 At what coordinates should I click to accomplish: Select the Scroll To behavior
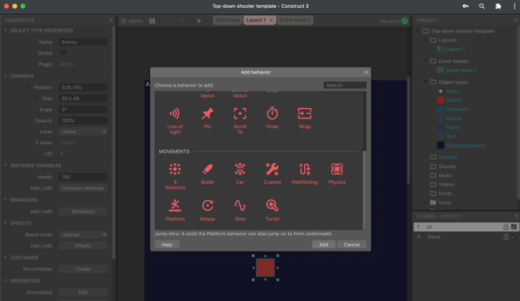(240, 121)
